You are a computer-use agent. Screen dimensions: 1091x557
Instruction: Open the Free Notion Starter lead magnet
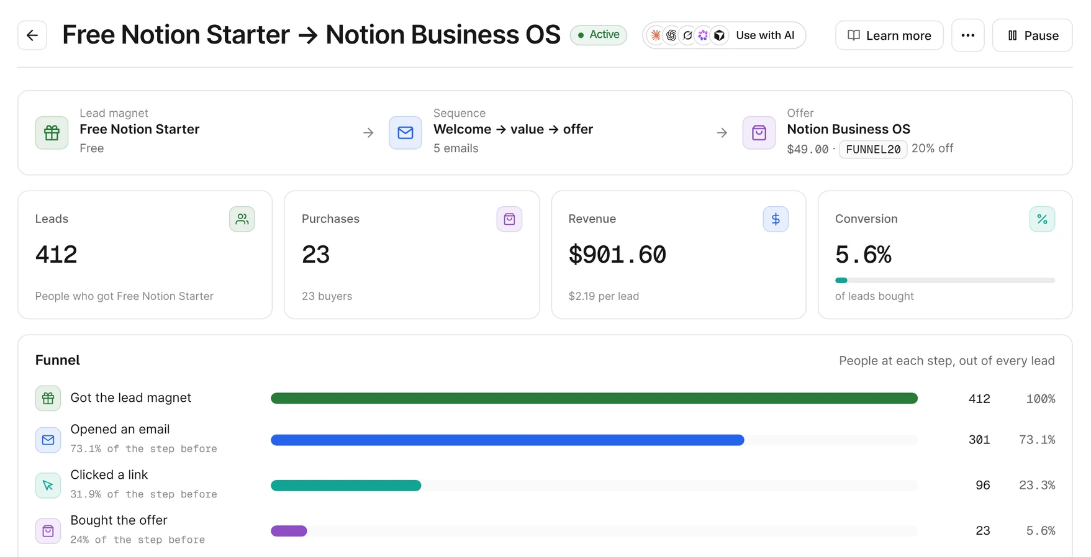[x=139, y=129]
